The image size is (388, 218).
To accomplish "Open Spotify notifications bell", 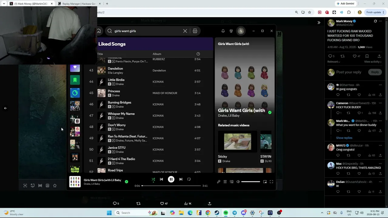I will tap(223, 31).
